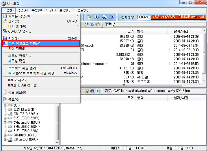Click the UltraISO disc icon in the title bar
The height and width of the screenshot is (152, 208).
pyautogui.click(x=4, y=3)
